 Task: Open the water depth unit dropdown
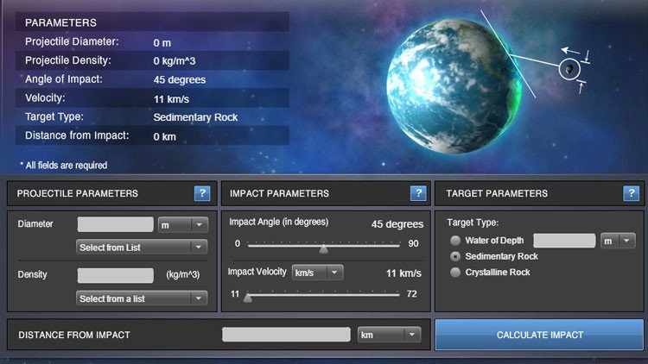(617, 241)
